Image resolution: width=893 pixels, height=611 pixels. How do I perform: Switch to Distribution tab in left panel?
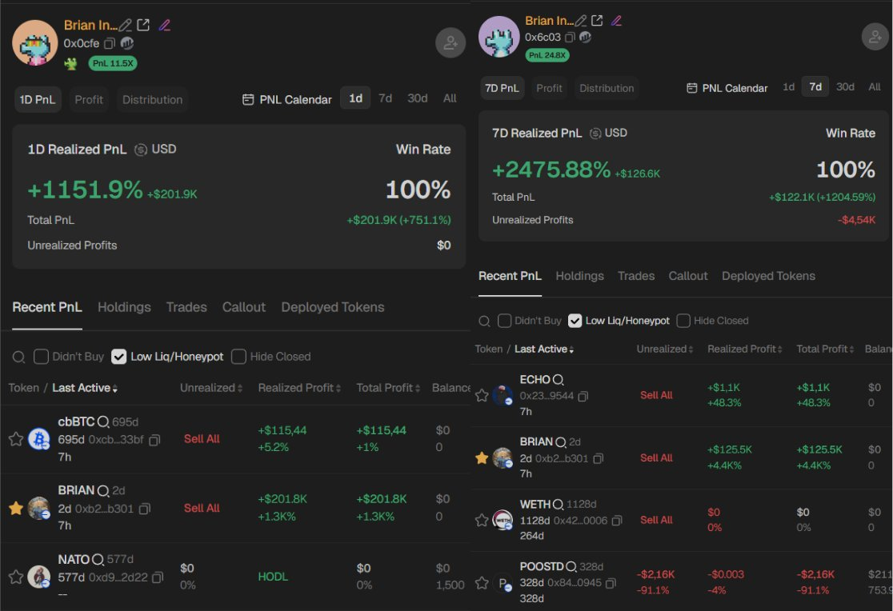[153, 100]
